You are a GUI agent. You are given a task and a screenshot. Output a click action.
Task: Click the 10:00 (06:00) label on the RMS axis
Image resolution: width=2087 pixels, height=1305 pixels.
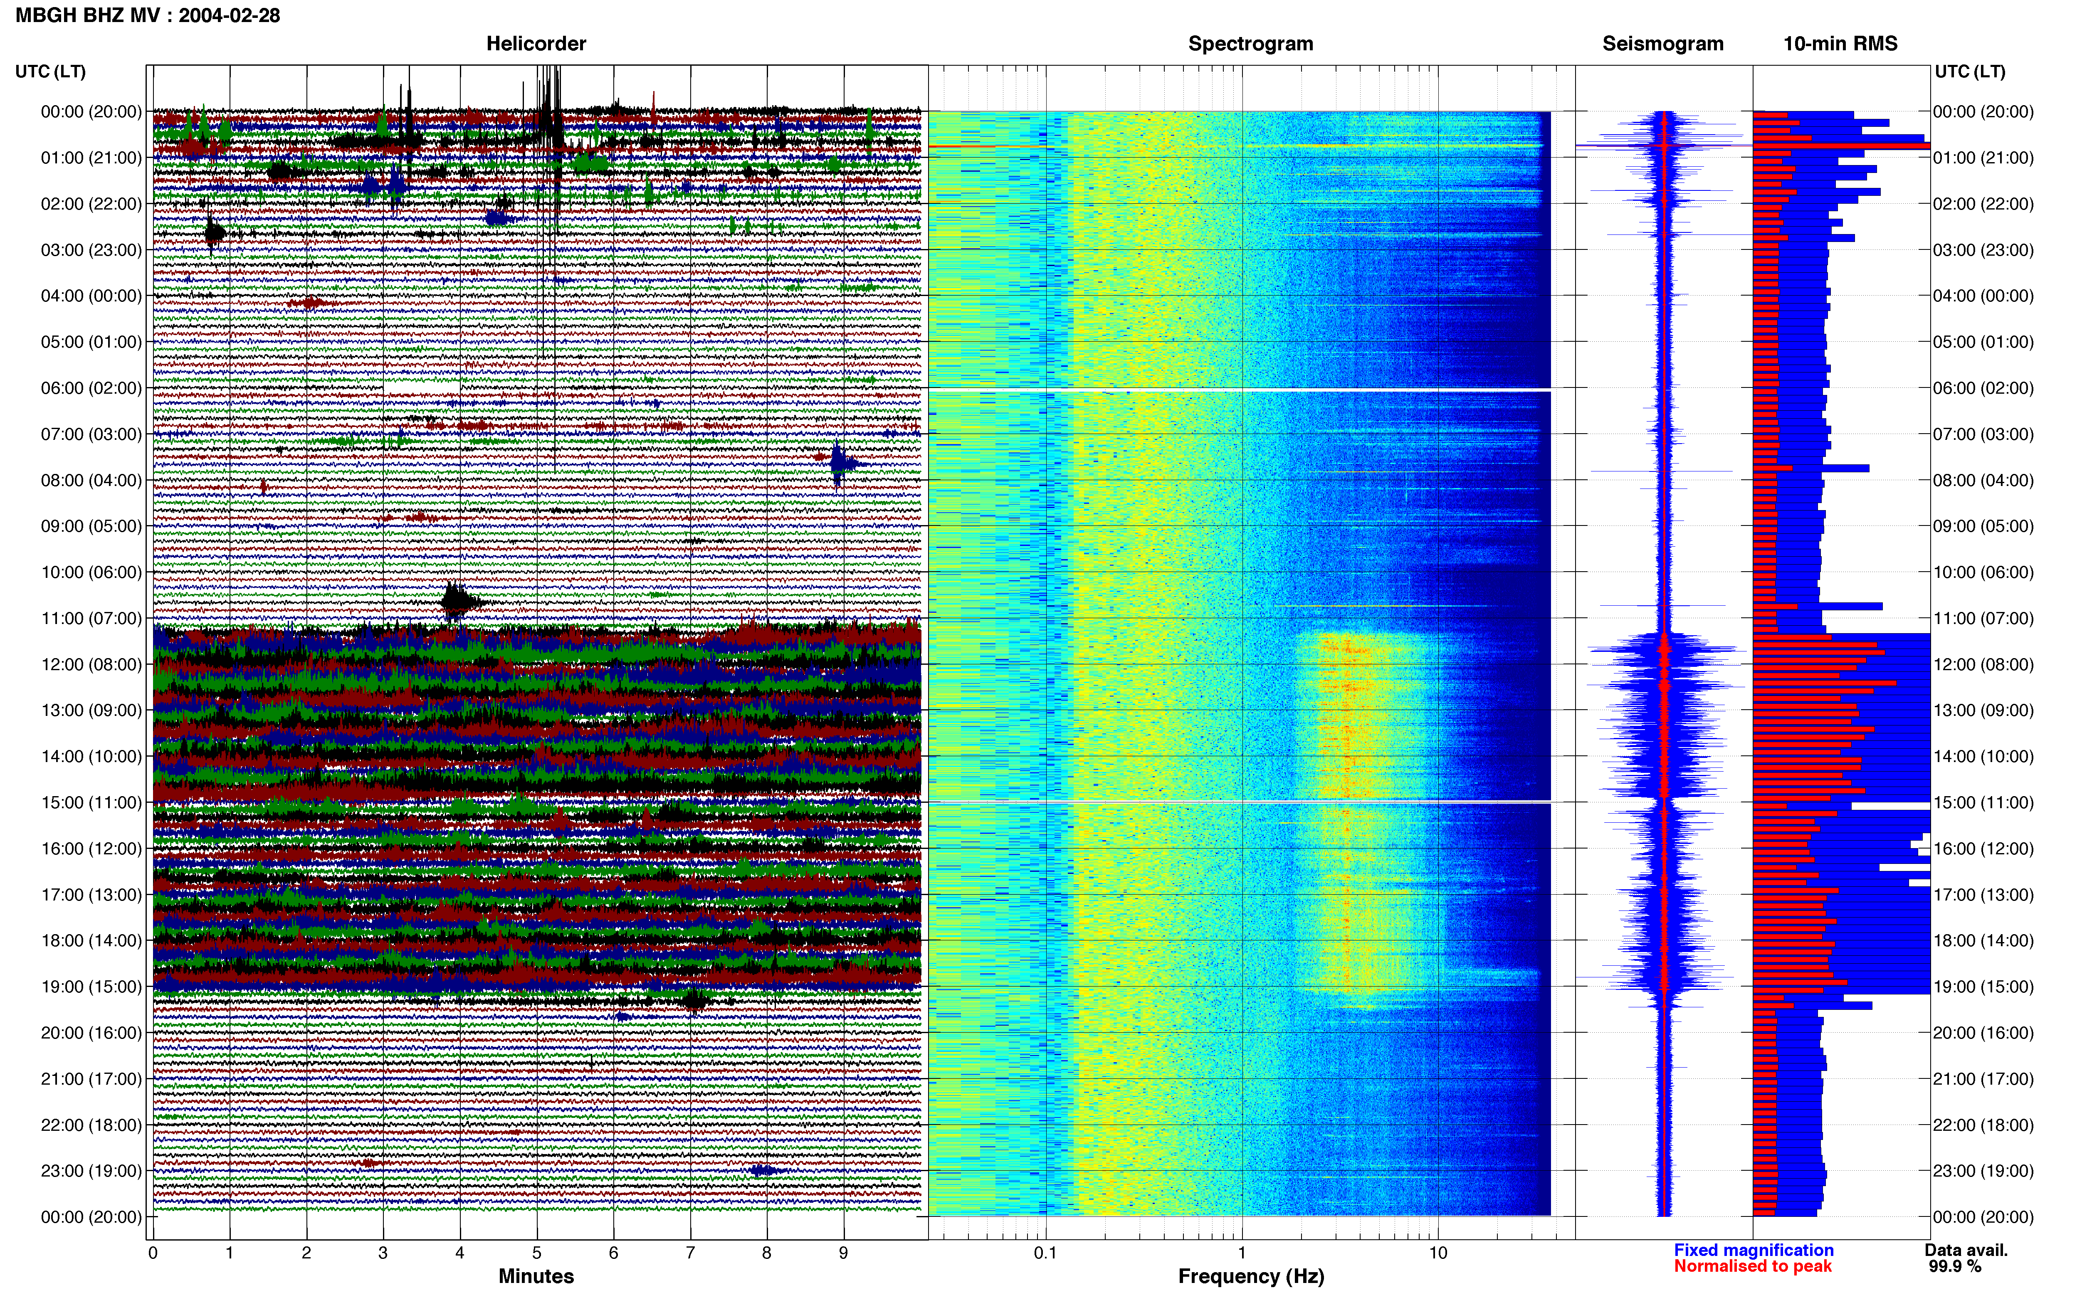(1983, 572)
